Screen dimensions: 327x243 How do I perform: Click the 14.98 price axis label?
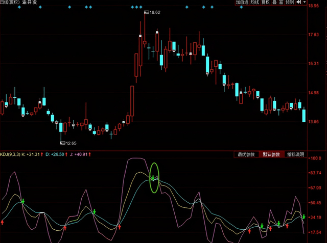[x=314, y=93]
